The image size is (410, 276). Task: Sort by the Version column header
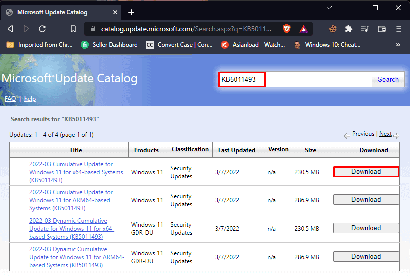(x=278, y=149)
